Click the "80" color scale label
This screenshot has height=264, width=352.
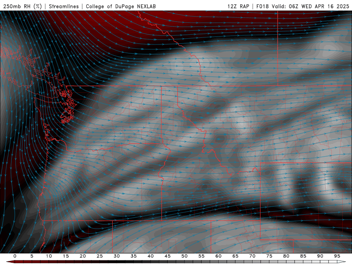(x=286, y=256)
